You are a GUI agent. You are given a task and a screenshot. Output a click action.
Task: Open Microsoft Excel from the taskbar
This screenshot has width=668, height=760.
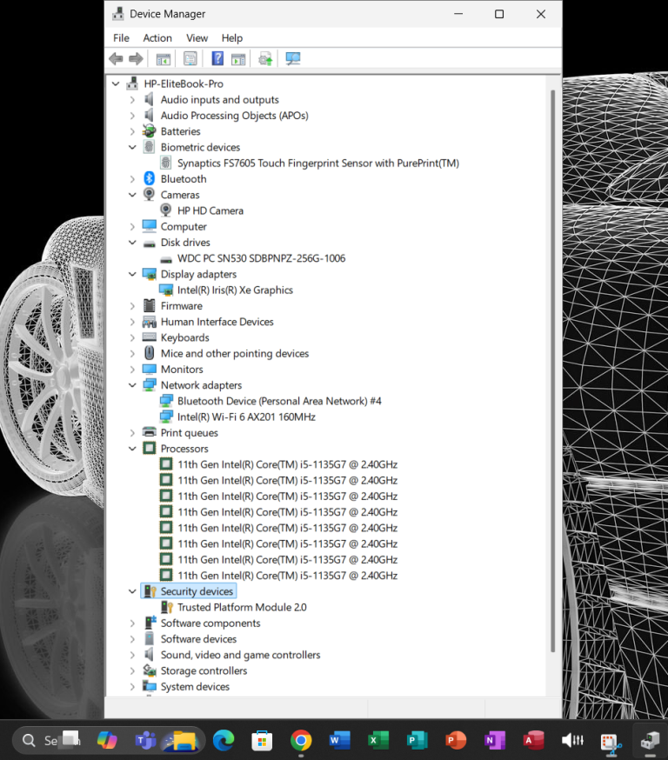(378, 740)
